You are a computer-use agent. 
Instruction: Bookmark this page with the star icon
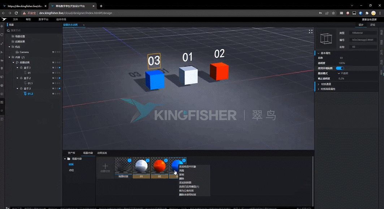pyautogui.click(x=333, y=13)
